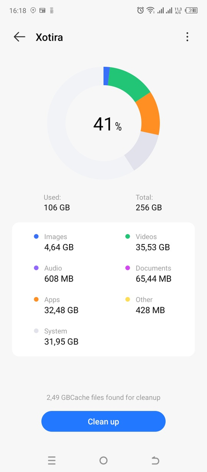
Task: Open the three-dot overflow menu
Action: pos(187,37)
